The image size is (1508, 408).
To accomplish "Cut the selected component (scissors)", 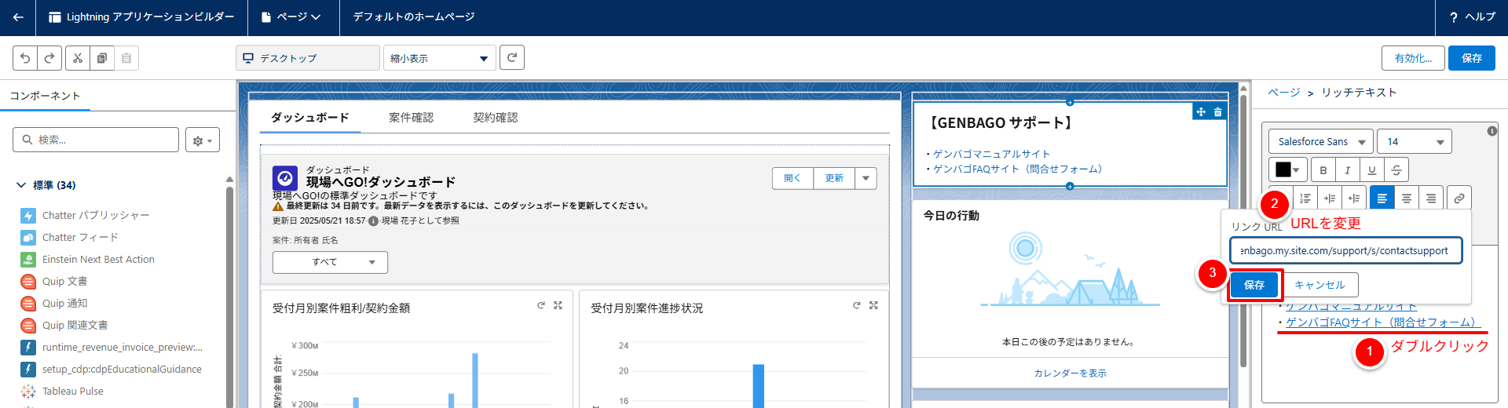I will click(x=77, y=58).
